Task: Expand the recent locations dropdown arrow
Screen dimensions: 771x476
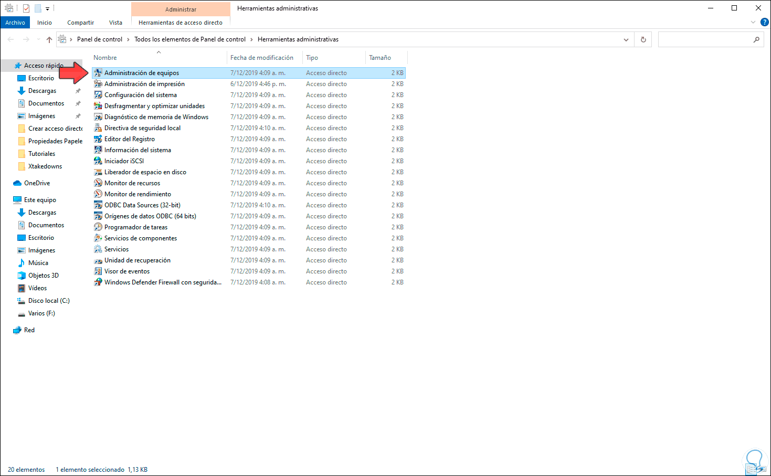Action: 38,39
